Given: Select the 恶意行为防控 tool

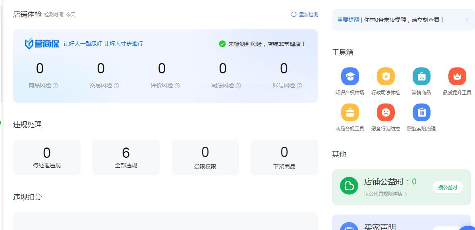Looking at the screenshot, I should 386,112.
